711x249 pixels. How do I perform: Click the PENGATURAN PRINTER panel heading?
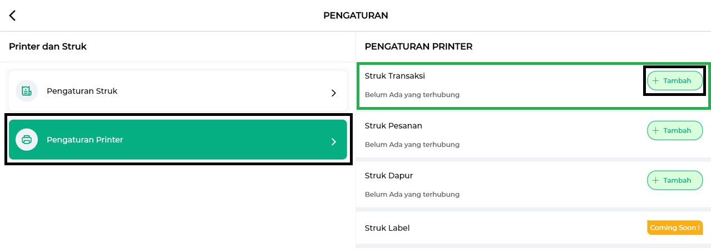point(418,47)
